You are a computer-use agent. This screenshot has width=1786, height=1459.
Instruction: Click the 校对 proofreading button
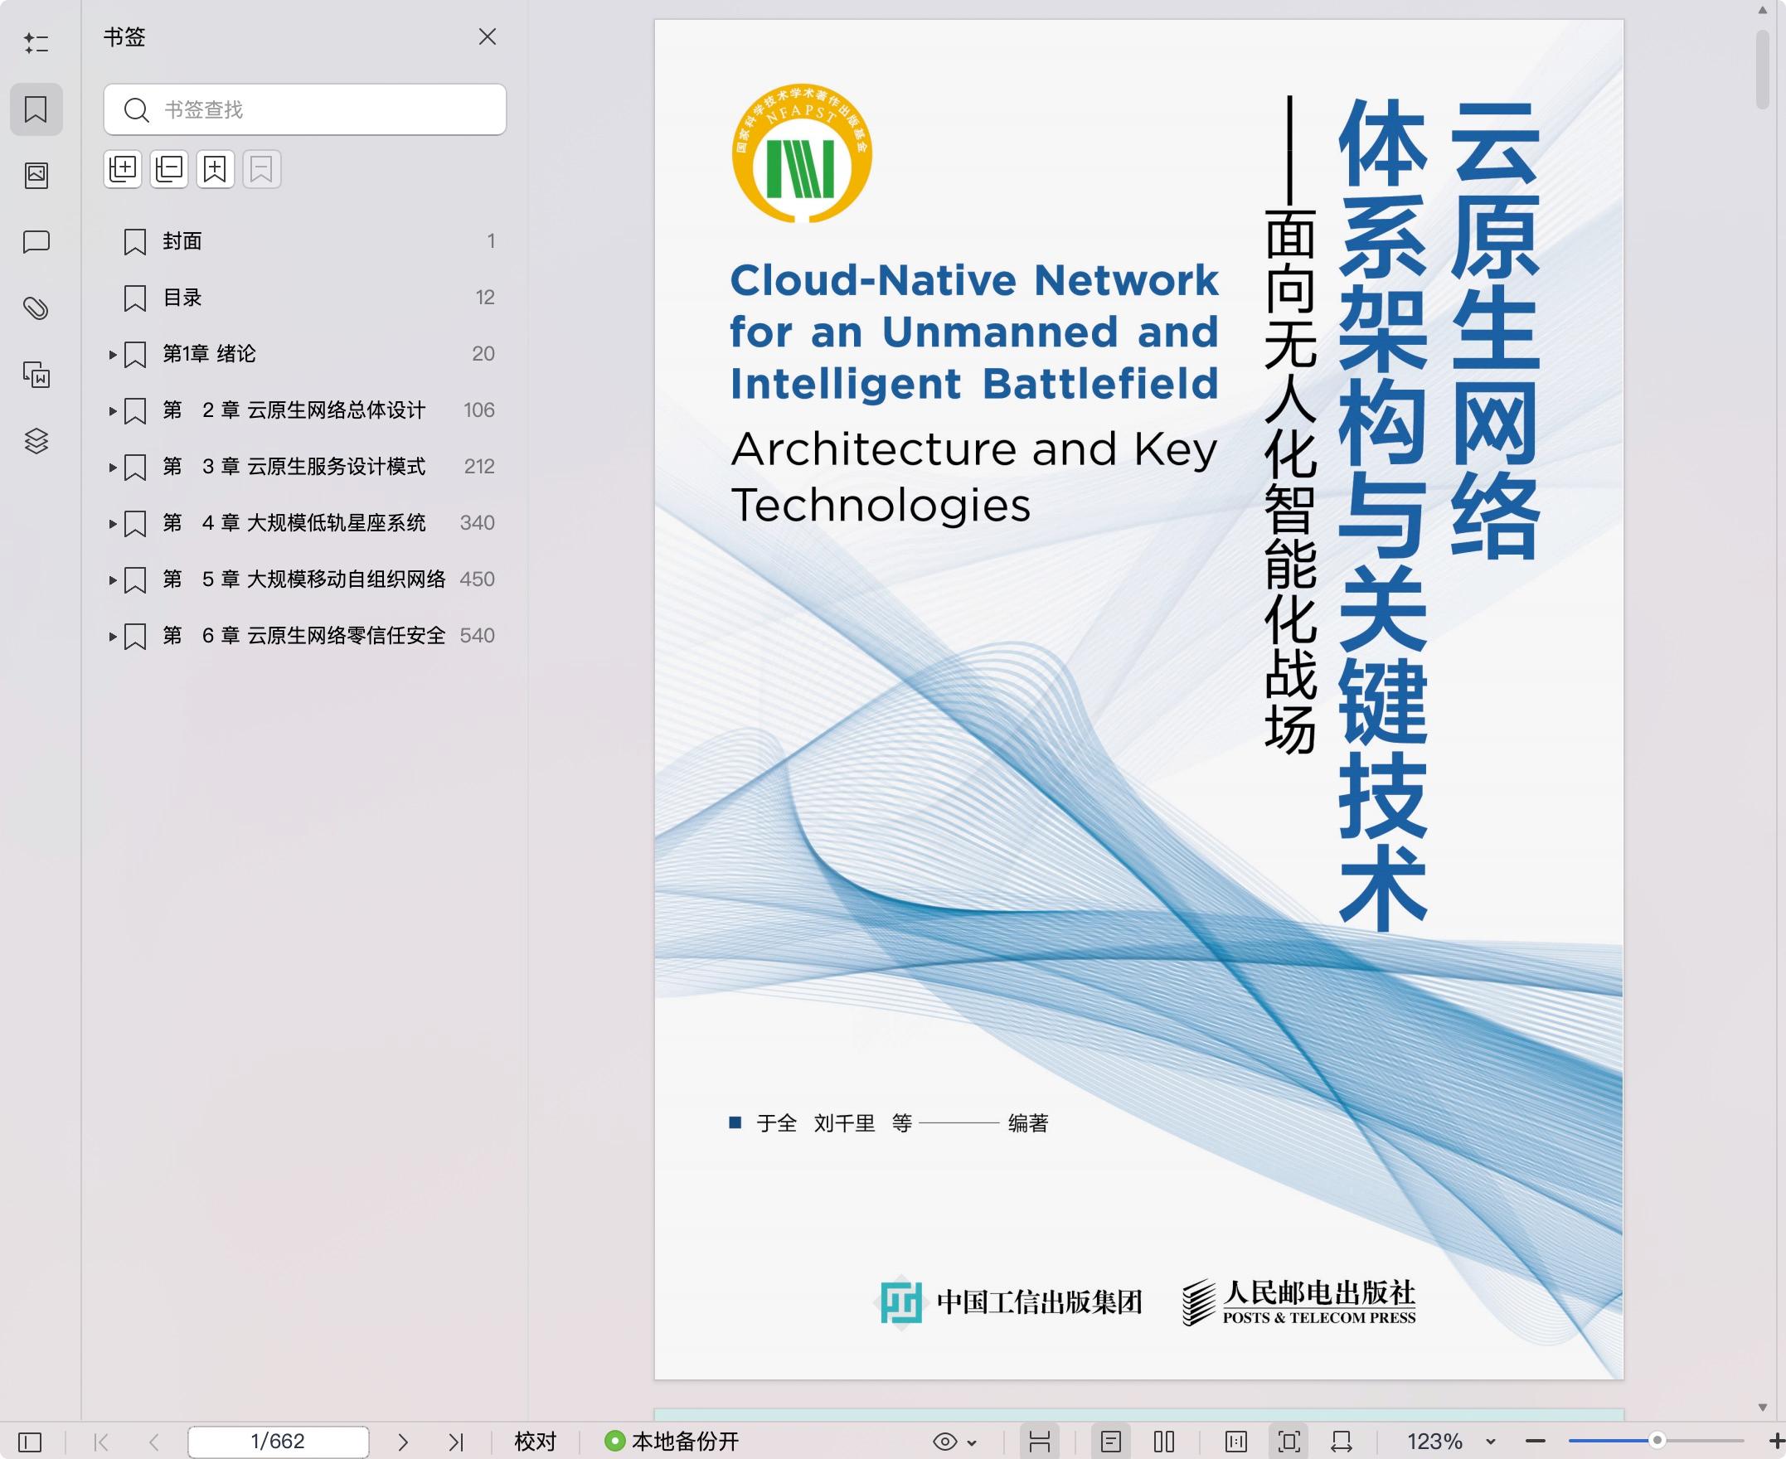tap(536, 1442)
